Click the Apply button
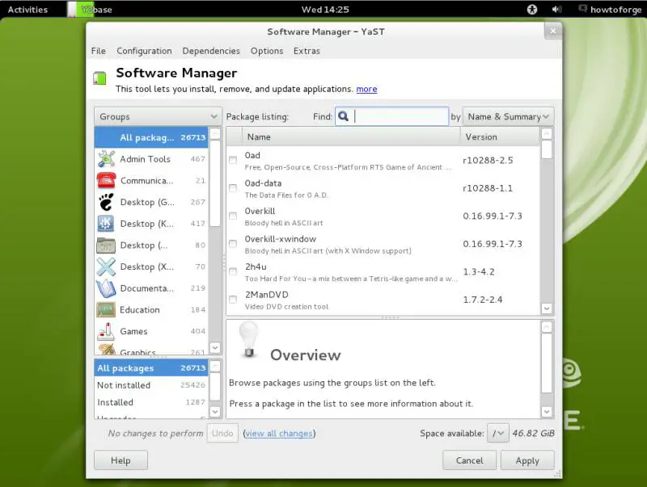This screenshot has height=487, width=647. [x=527, y=460]
